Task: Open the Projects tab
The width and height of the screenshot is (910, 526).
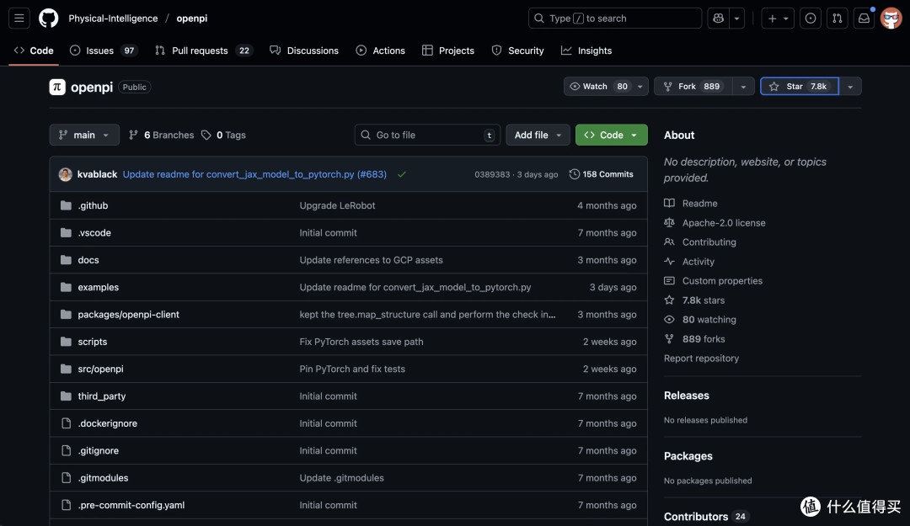Action: tap(448, 50)
